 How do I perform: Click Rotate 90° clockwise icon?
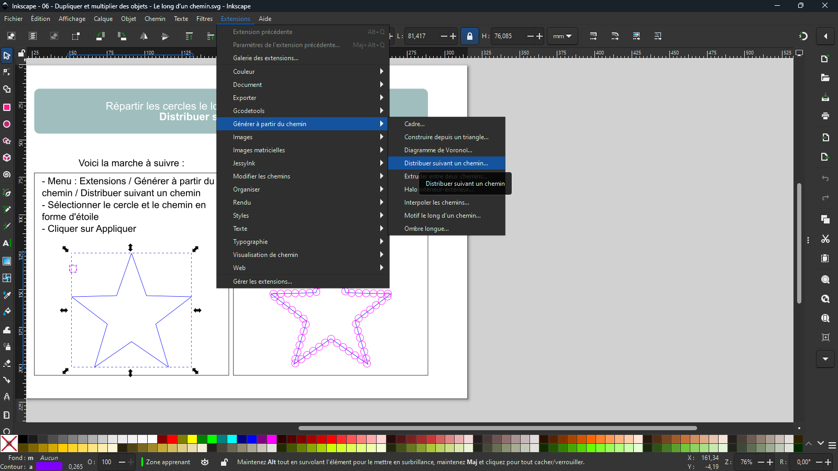(x=122, y=36)
